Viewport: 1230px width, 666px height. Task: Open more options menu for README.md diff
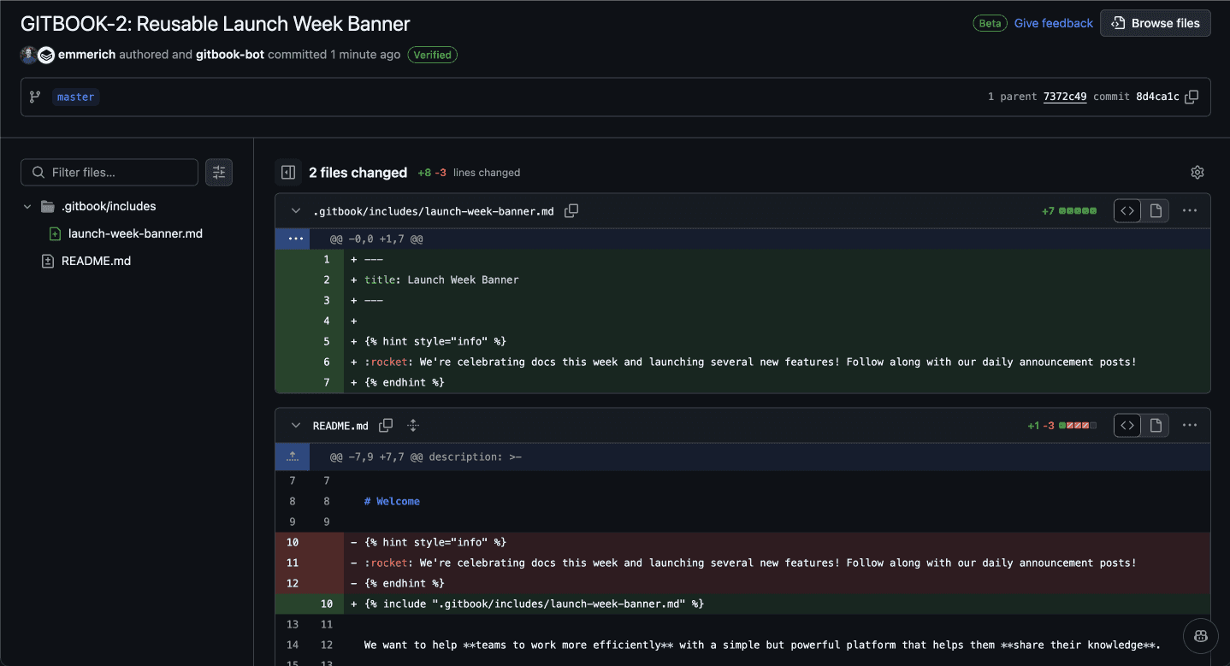(1190, 425)
